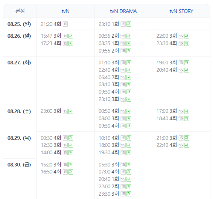Screen dimensions: 213x199
Task: Click the 재 rerun icon beside 19:00 3회
Action: click(187, 63)
